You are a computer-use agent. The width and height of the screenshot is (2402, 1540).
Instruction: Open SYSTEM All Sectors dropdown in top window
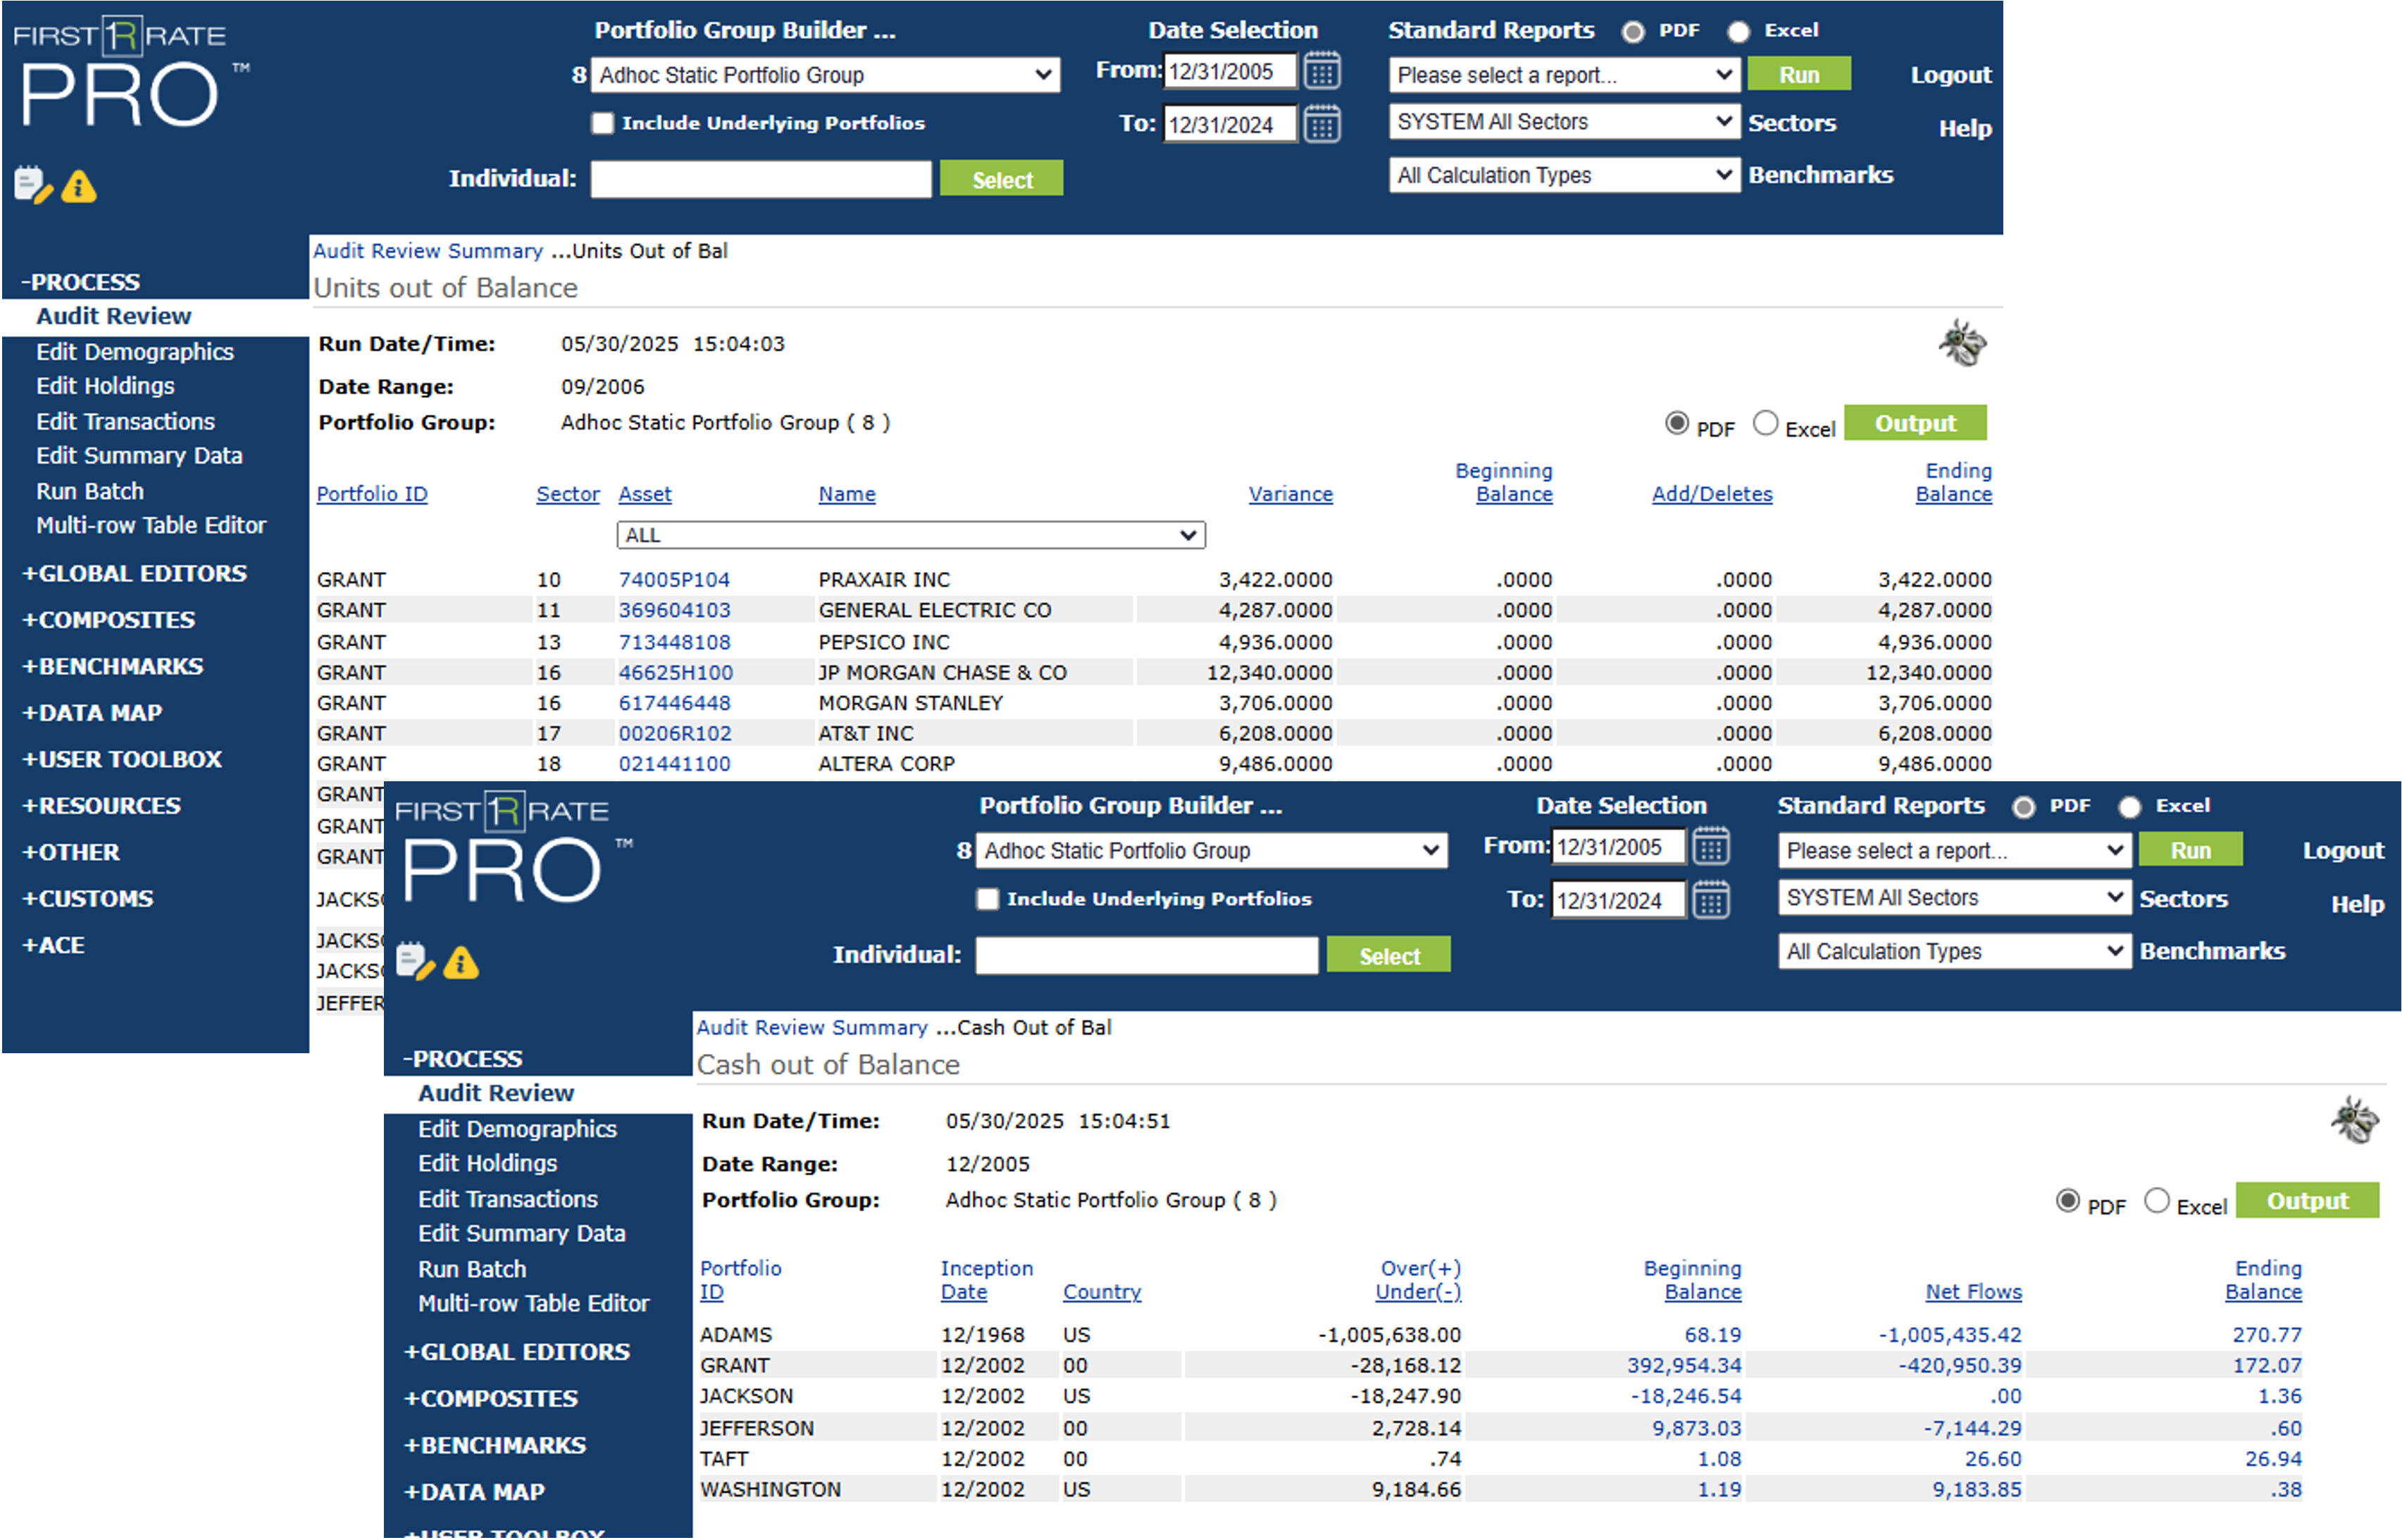tap(1563, 122)
